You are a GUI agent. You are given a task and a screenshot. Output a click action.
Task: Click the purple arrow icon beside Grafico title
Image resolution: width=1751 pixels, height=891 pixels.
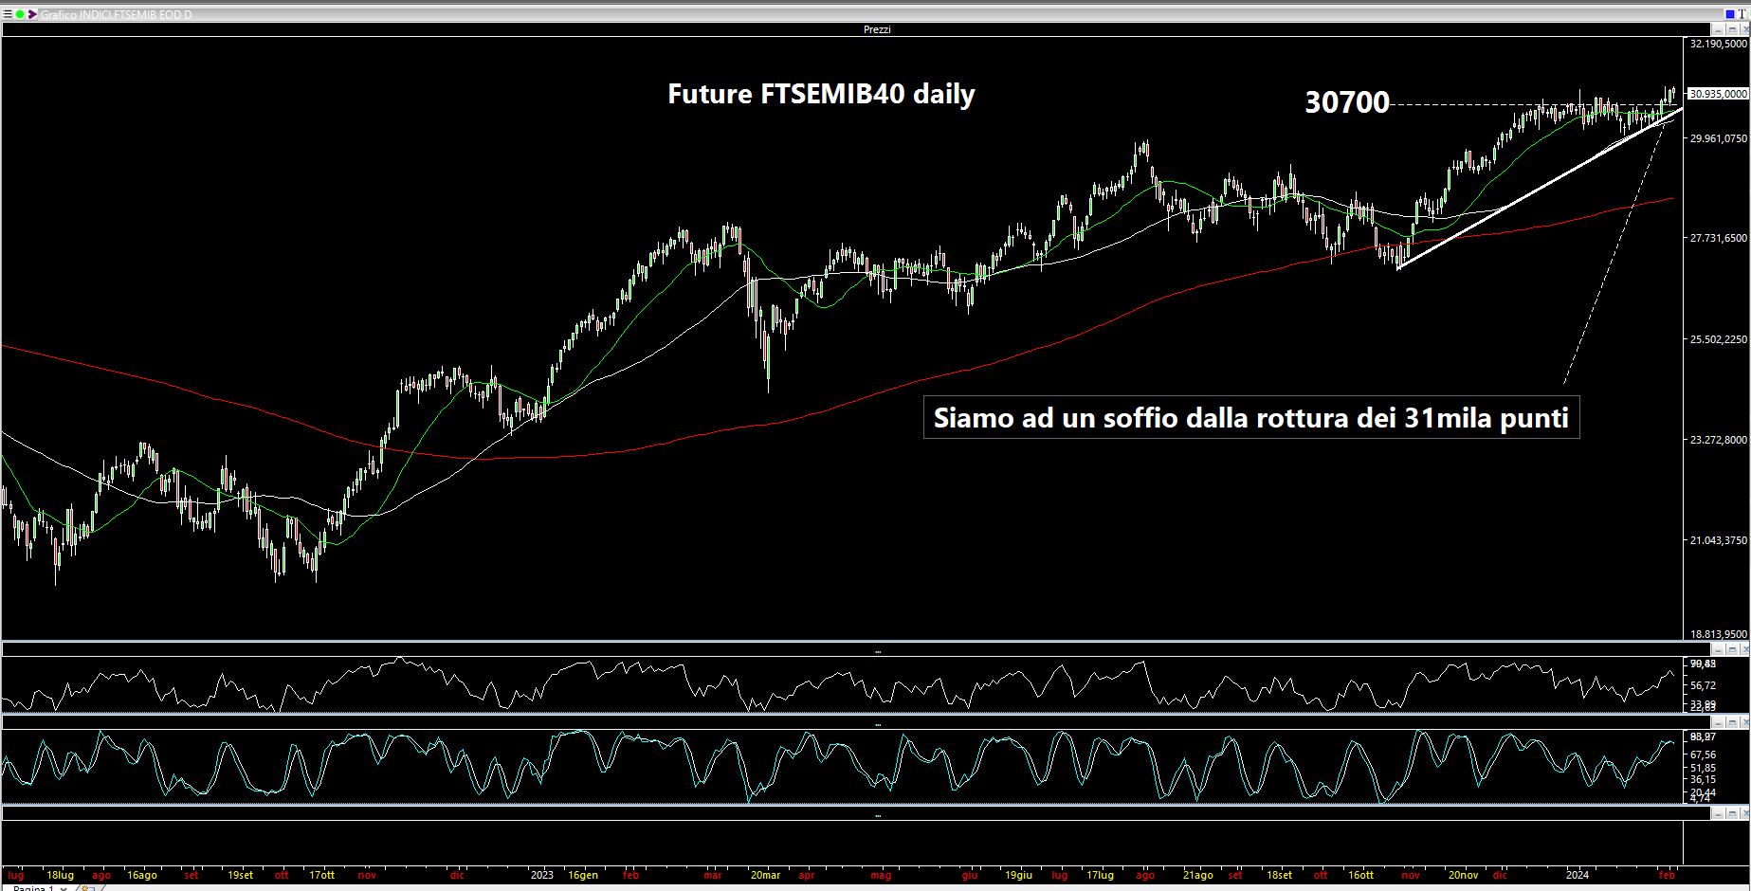pyautogui.click(x=32, y=14)
